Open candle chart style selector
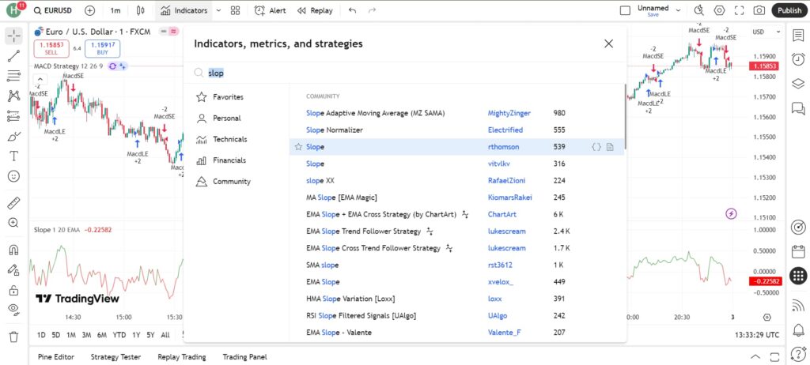This screenshot has height=365, width=810. (x=141, y=10)
